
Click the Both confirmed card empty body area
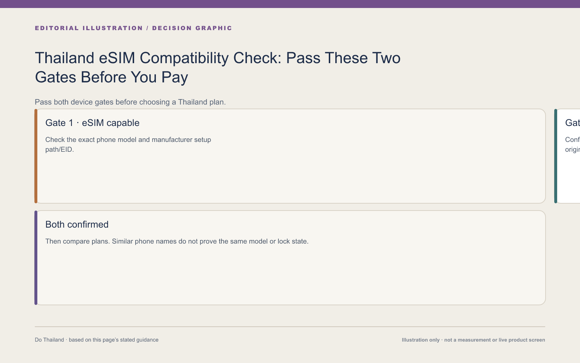pyautogui.click(x=290, y=276)
